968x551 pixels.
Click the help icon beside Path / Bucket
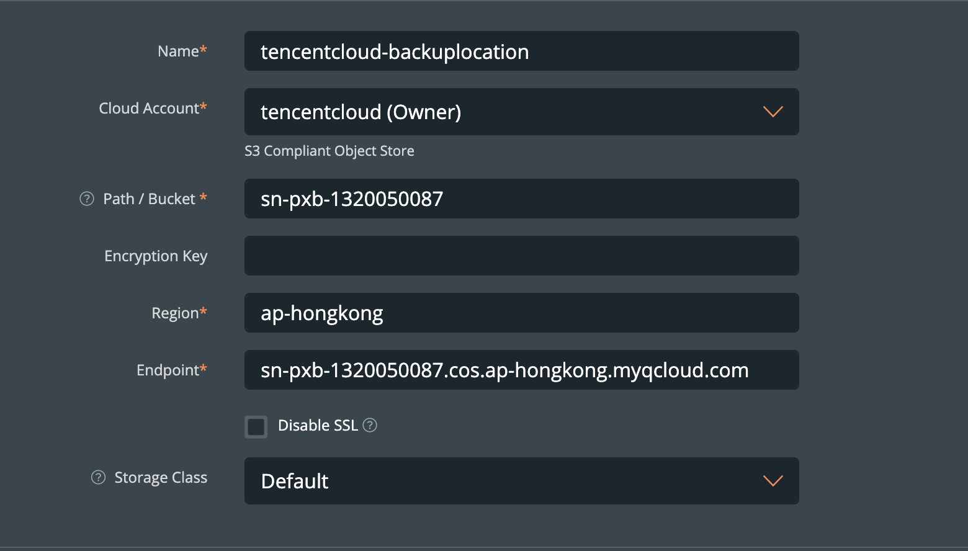(x=87, y=199)
